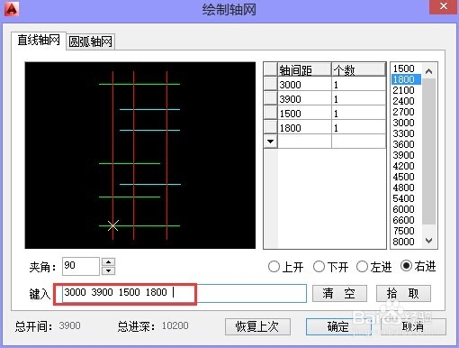
Task: Click scroll up arrow of spacing list
Action: [x=428, y=71]
